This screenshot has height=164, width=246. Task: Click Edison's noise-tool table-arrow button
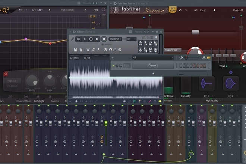[x=155, y=50]
